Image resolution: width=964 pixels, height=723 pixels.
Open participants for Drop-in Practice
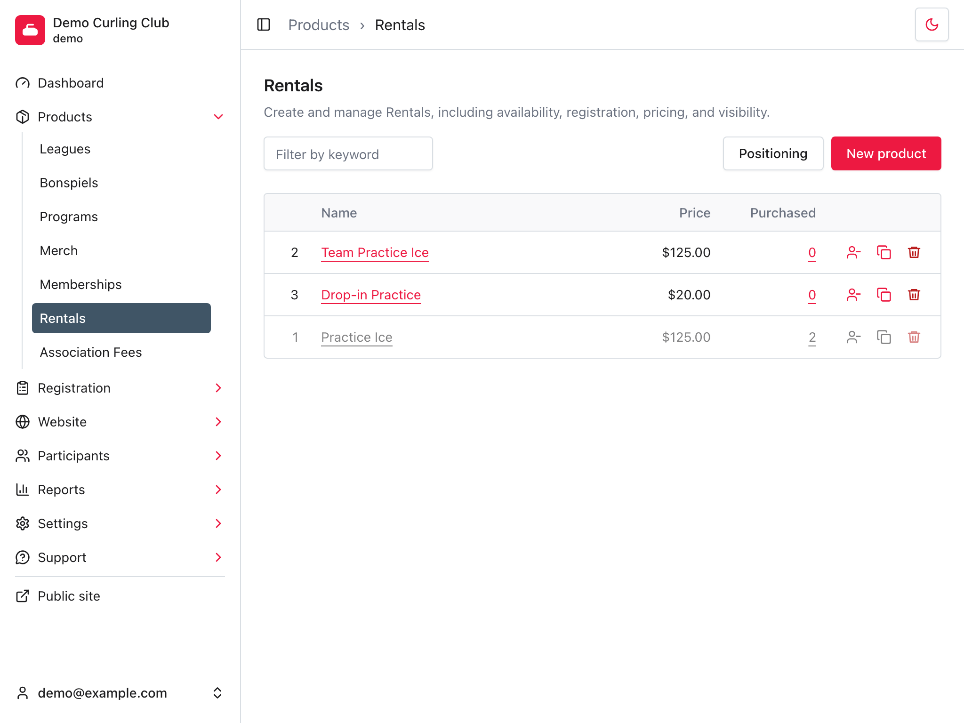(x=853, y=295)
